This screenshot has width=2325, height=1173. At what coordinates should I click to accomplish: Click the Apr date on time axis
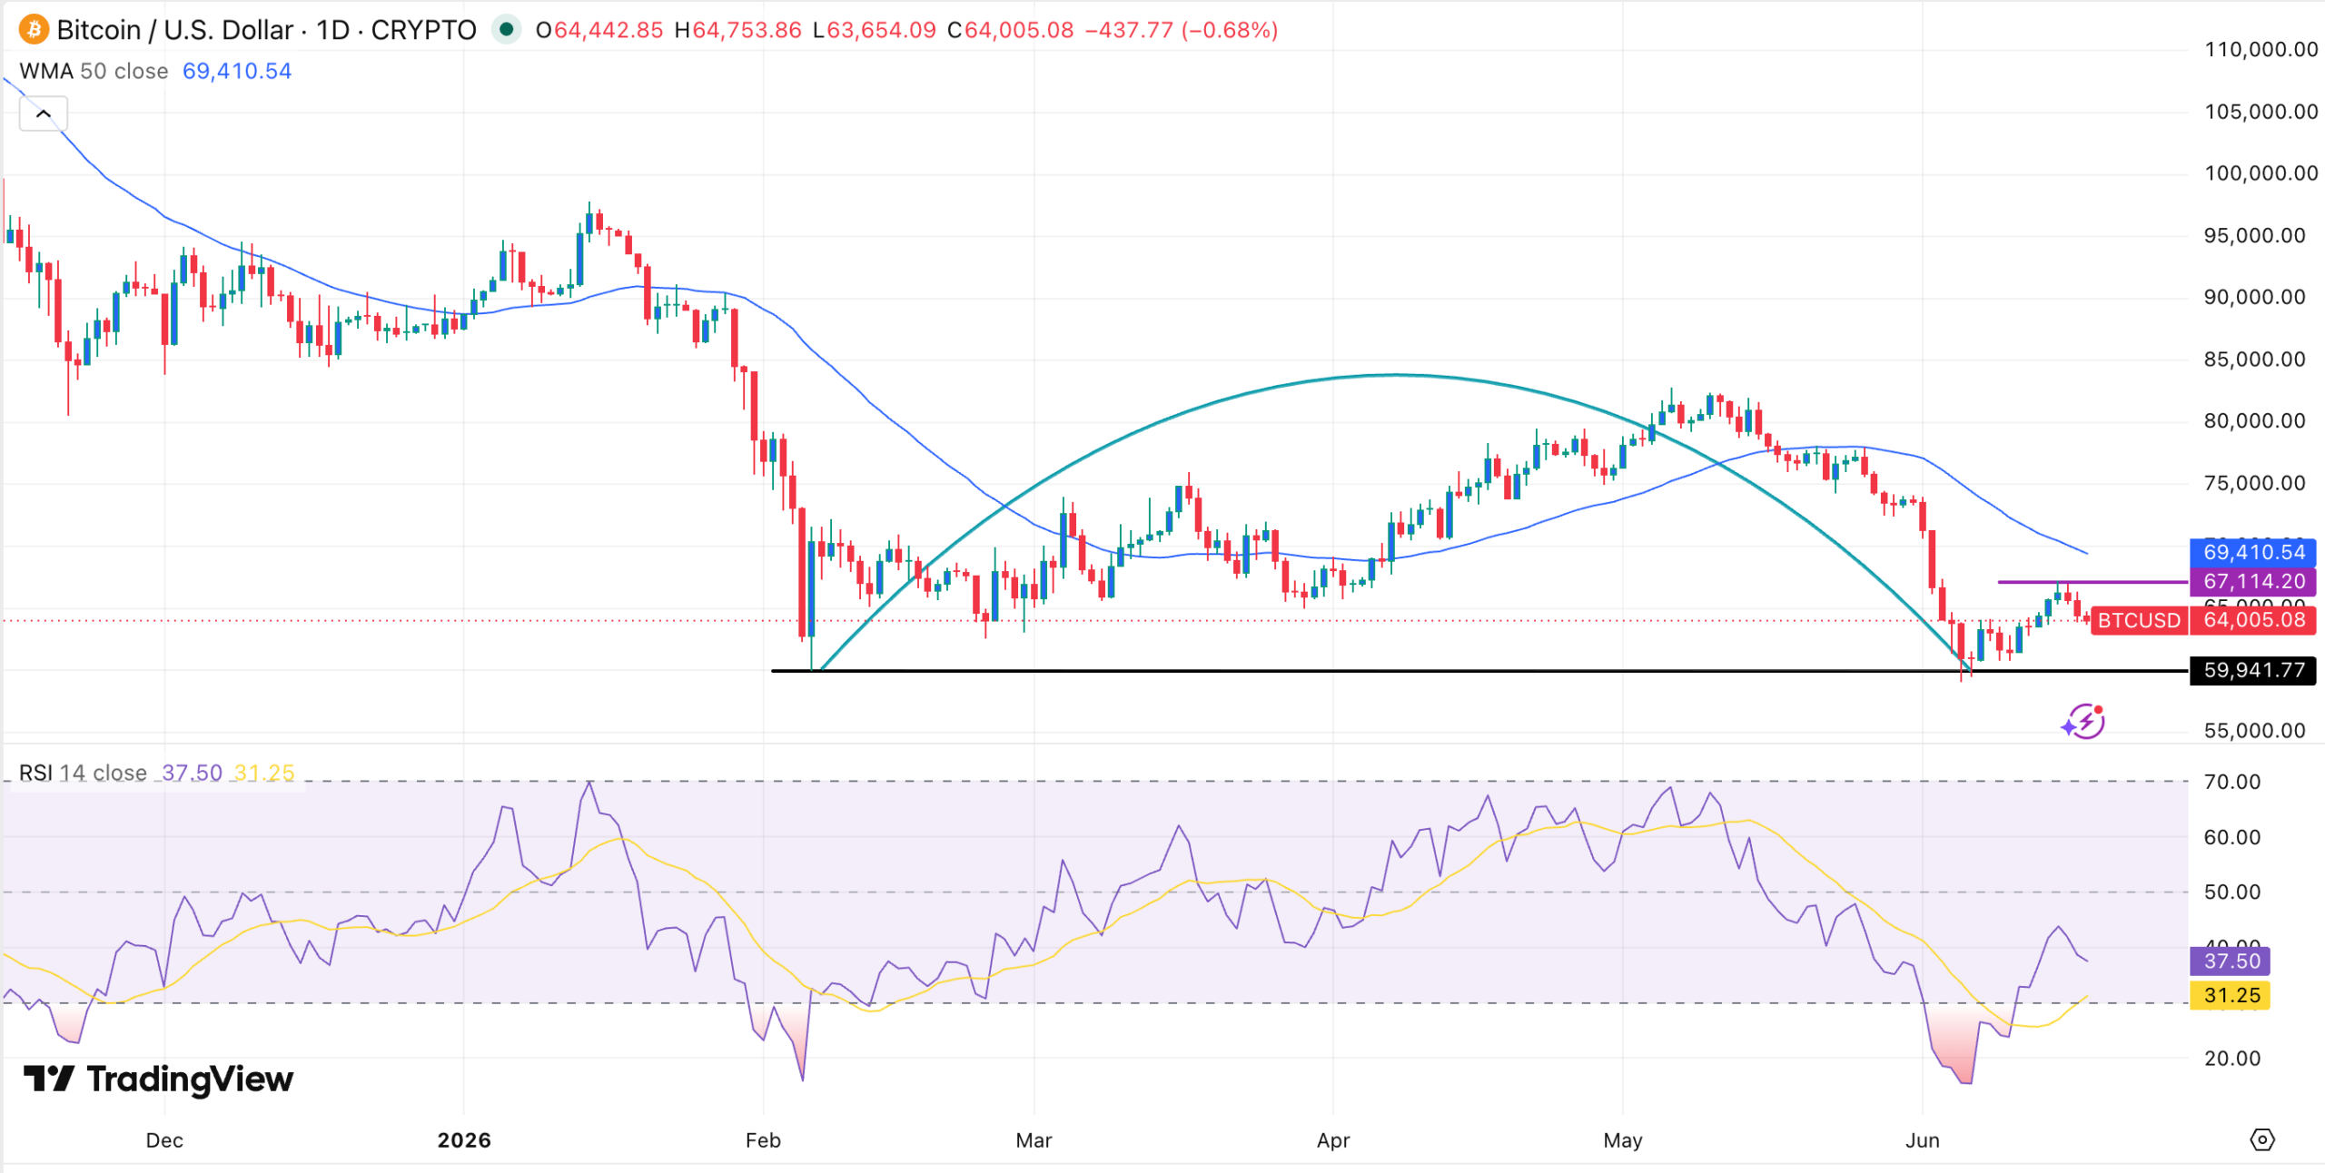[x=1333, y=1140]
